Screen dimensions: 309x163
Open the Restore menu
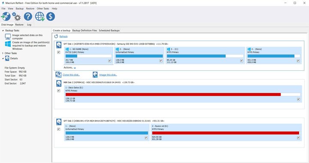[30, 9]
